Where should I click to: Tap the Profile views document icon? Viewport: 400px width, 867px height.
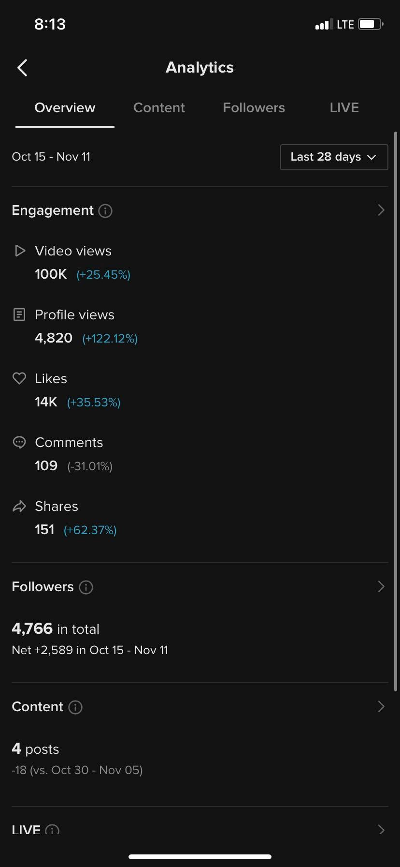[19, 315]
